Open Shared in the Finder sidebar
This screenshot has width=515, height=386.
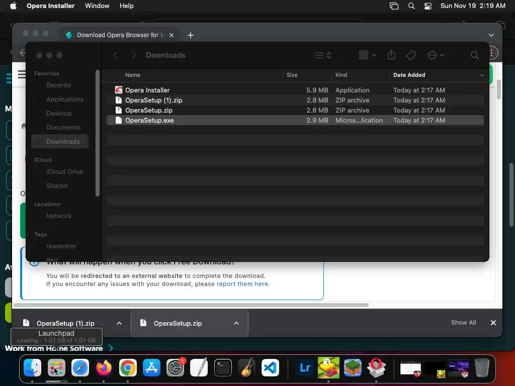[x=57, y=186]
